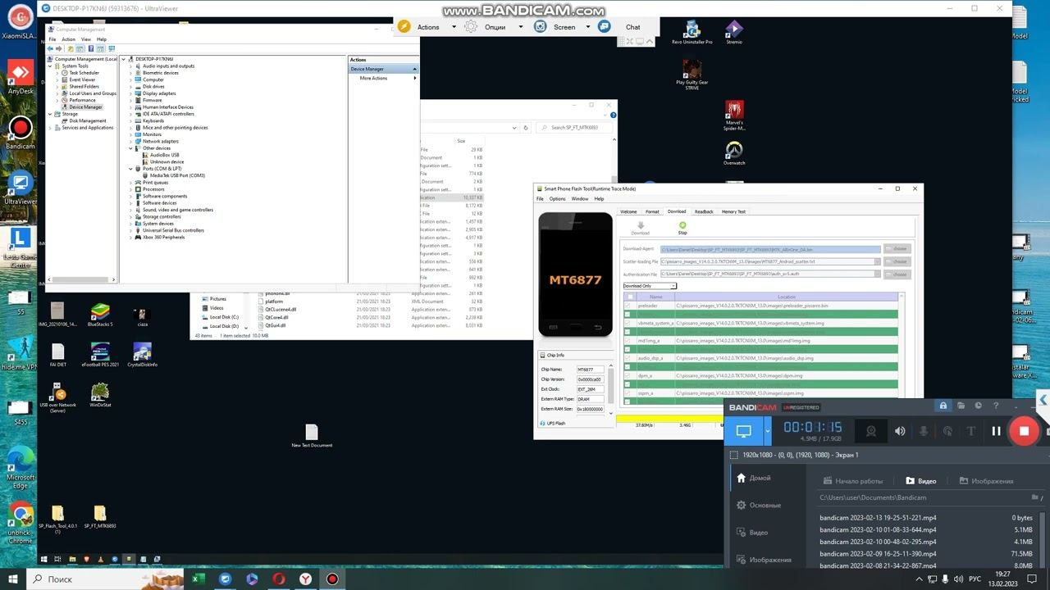Toggle the md1img_a partition checkbox
Viewport: 1050px width, 590px height.
click(x=628, y=341)
